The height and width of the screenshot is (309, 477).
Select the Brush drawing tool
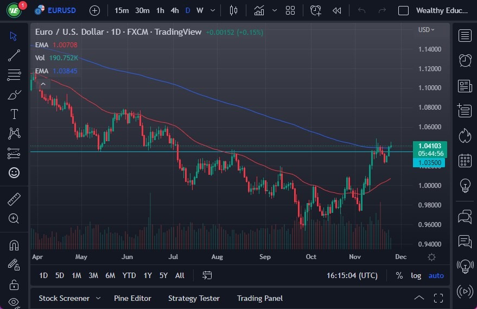pyautogui.click(x=14, y=94)
